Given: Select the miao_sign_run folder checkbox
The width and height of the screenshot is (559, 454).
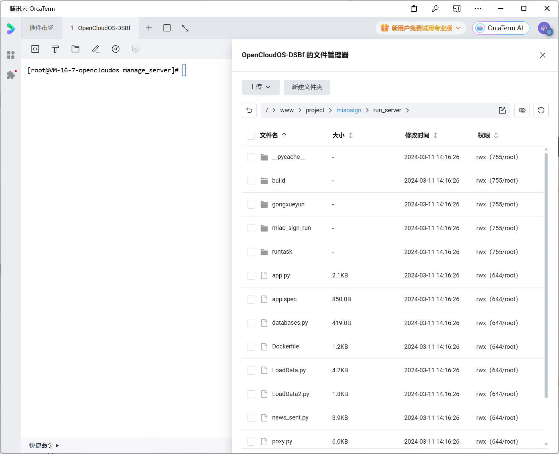Looking at the screenshot, I should tap(251, 228).
